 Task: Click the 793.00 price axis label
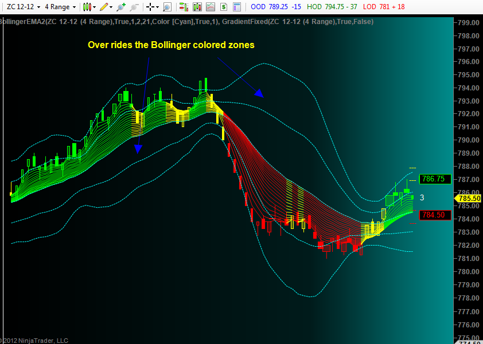pyautogui.click(x=468, y=101)
